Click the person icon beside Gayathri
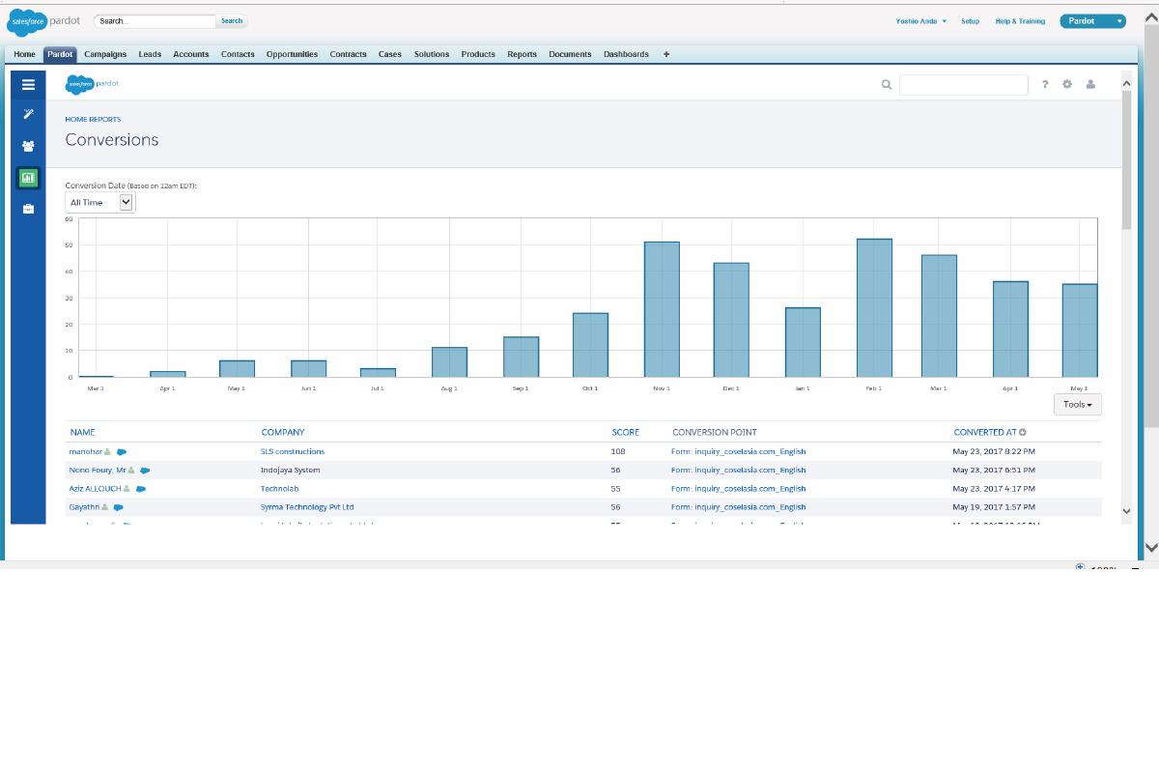Screen dimensions: 1159x773 105,506
